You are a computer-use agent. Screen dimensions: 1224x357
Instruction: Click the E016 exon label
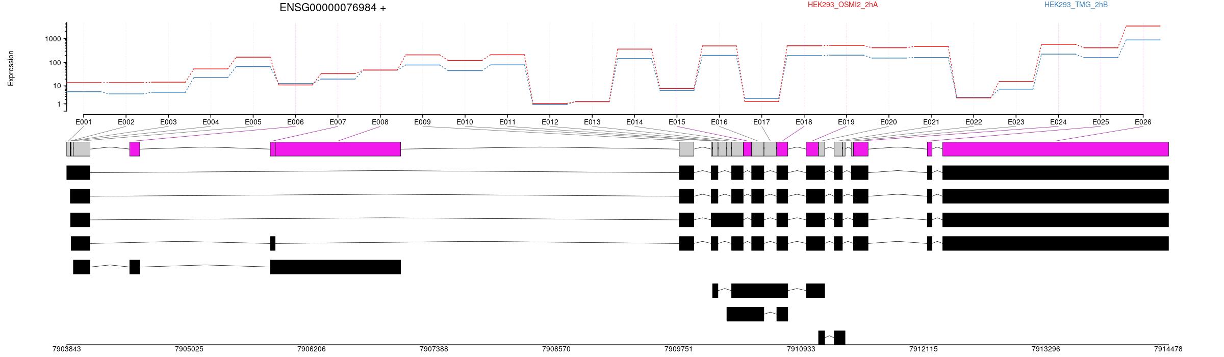[719, 122]
